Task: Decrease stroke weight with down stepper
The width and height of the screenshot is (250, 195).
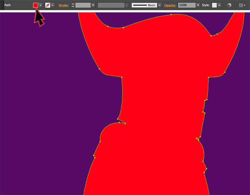Action: tap(73, 6)
